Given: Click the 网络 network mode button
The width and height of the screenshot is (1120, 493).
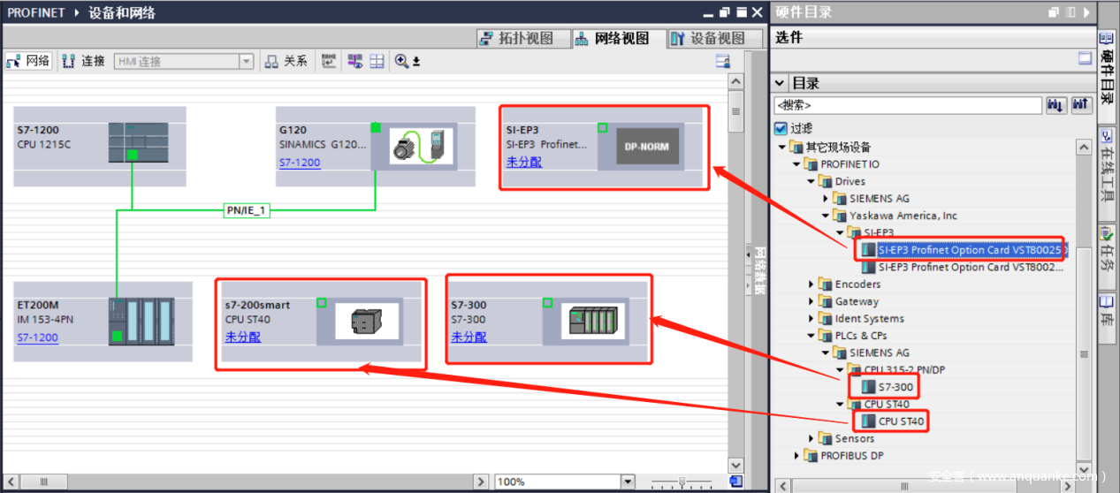Looking at the screenshot, I should (28, 61).
